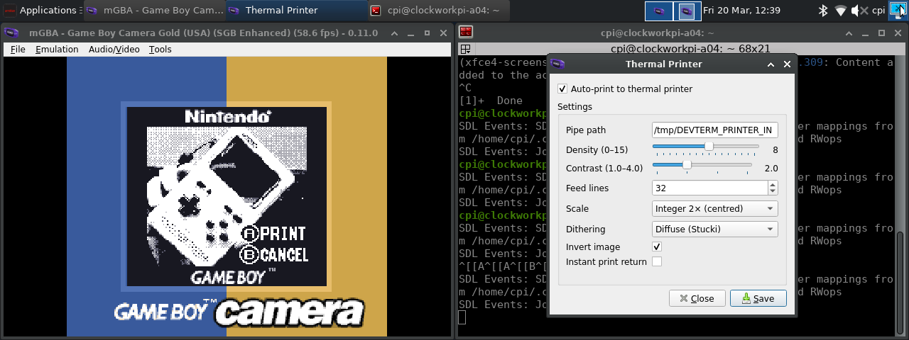Screen dimensions: 909x340
Task: Open the Applications menu
Action: [x=40, y=11]
